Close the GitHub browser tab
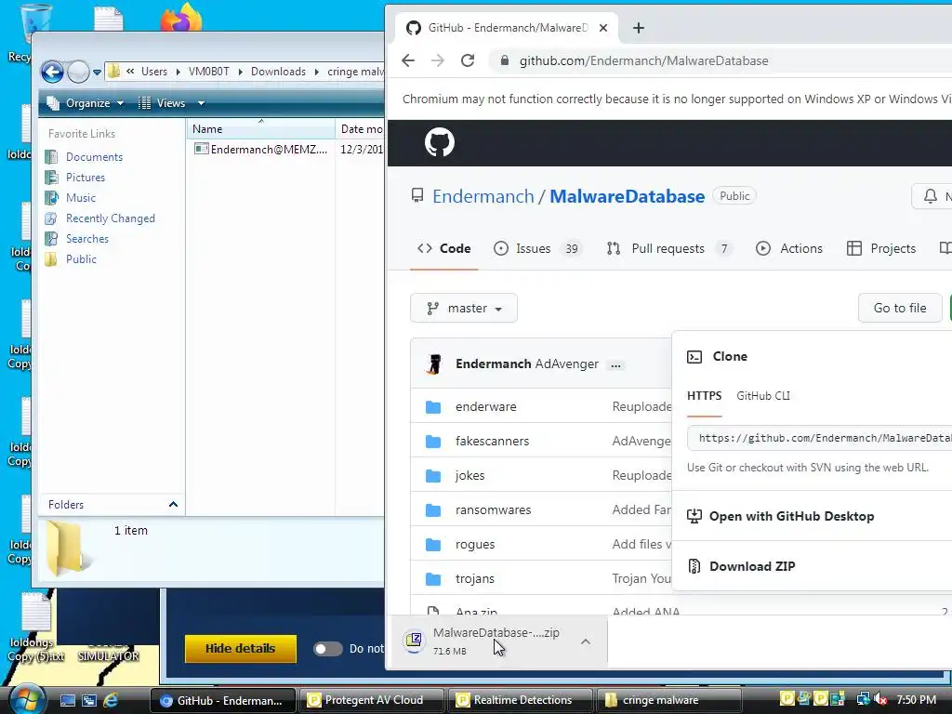The height and width of the screenshot is (714, 952). 602,28
